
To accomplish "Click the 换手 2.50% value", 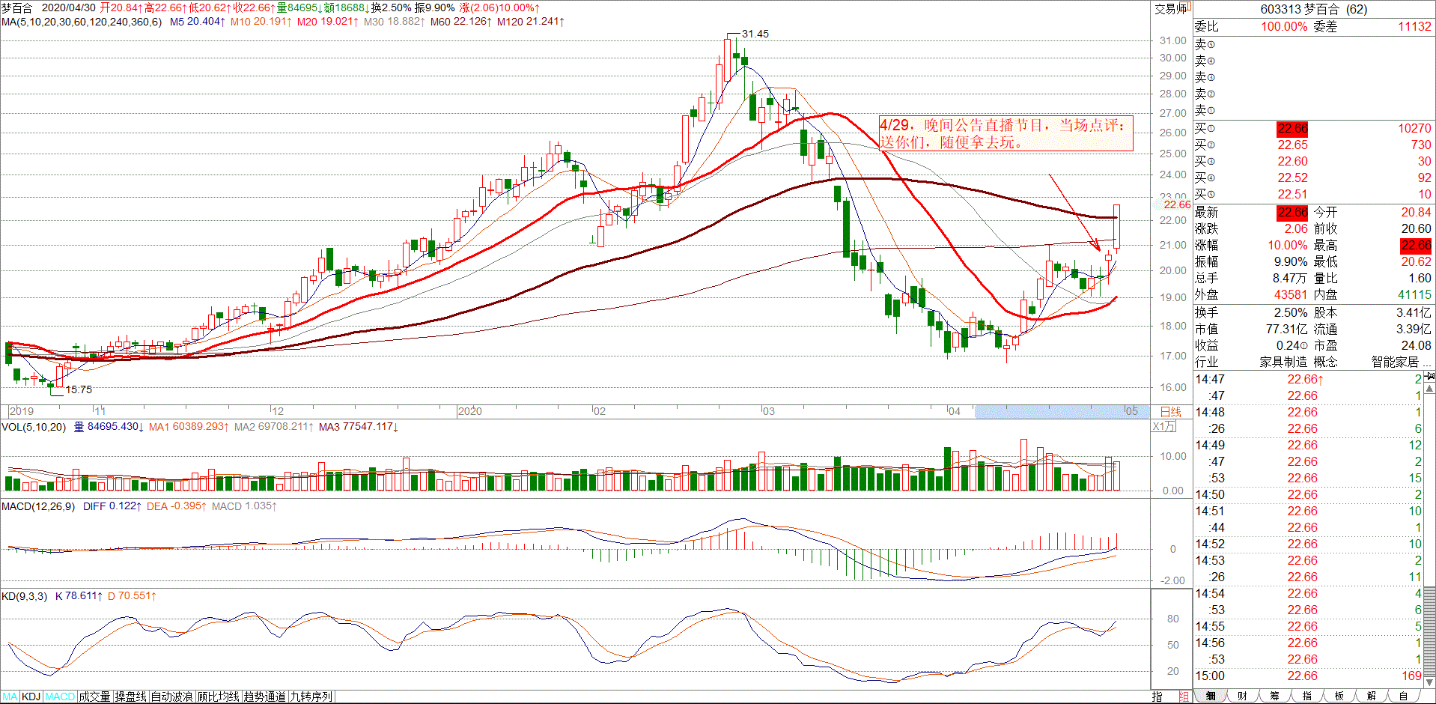I will (1291, 312).
